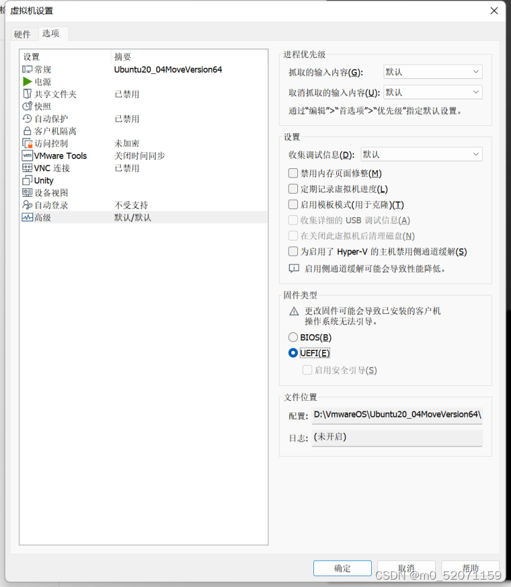
Task: Select the 设备视图 settings row
Action: point(144,193)
